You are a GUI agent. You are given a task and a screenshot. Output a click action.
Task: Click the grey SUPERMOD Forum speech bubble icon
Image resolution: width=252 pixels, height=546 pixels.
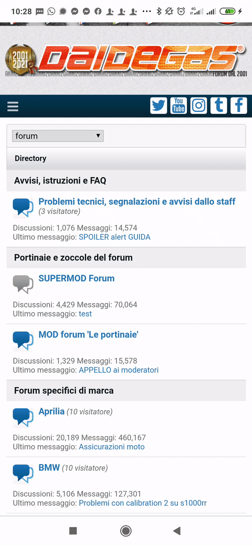[23, 284]
